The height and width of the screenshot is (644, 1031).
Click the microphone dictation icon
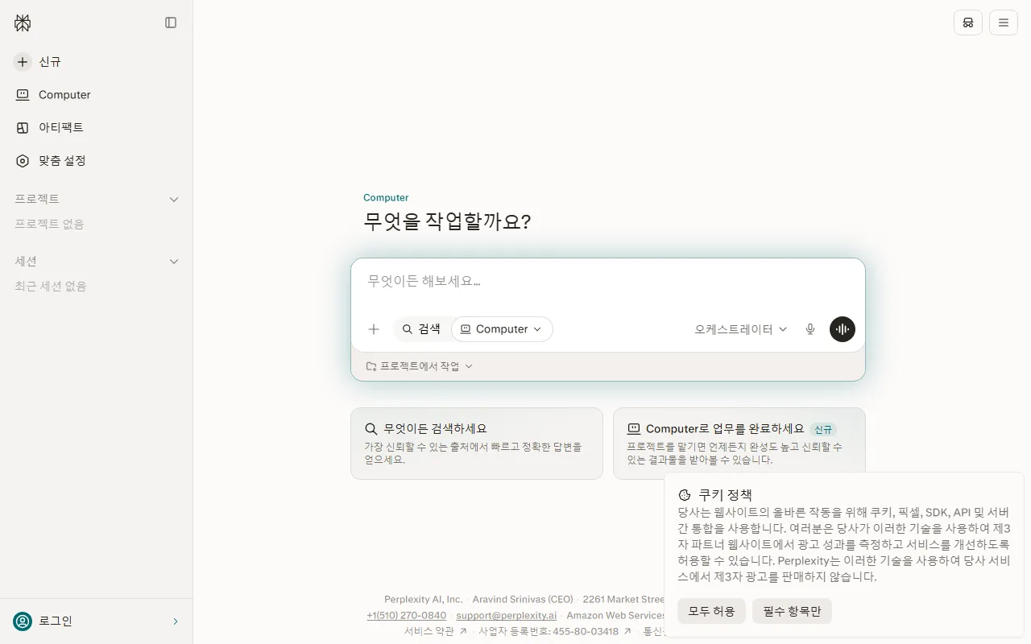810,329
